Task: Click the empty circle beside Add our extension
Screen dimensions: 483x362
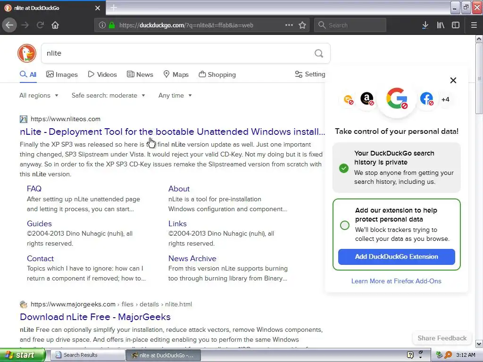Action: pyautogui.click(x=345, y=225)
